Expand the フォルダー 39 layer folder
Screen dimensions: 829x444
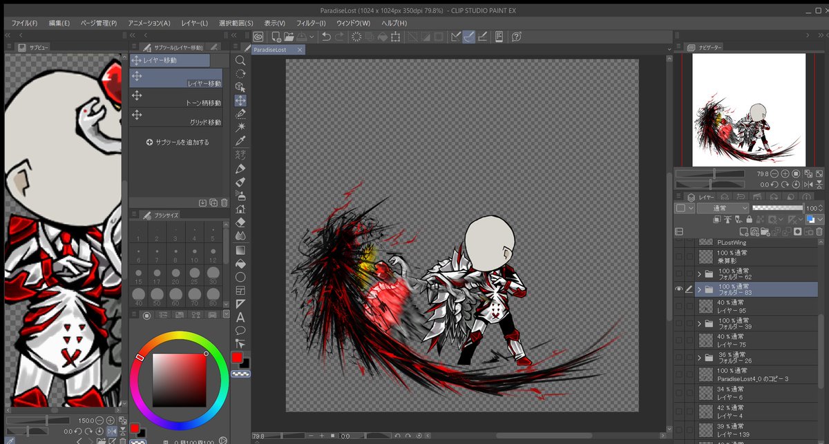pyautogui.click(x=699, y=323)
